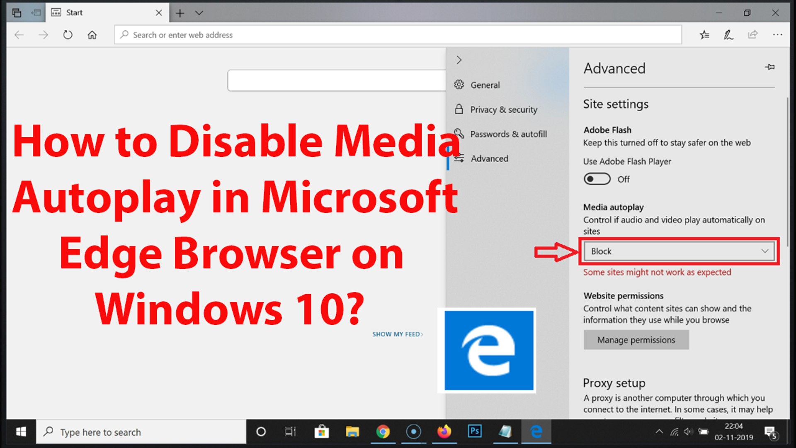Select General settings section
This screenshot has height=448, width=796.
485,85
